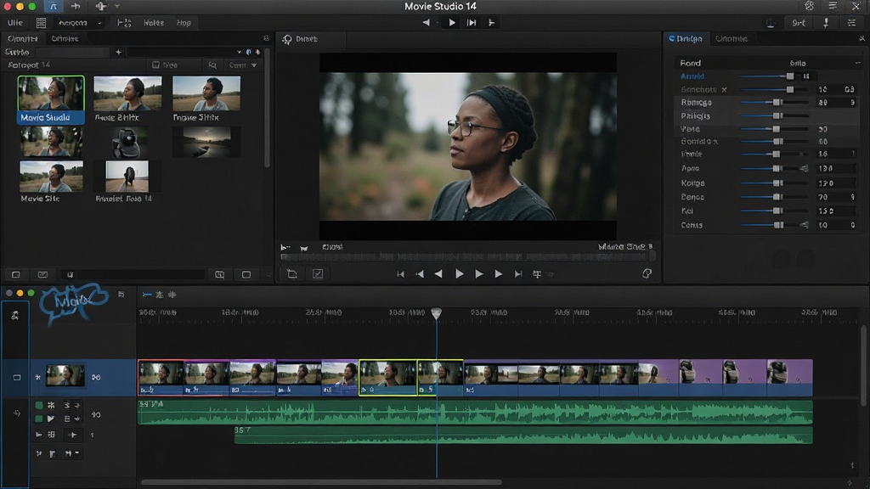Collapse the Fond section

point(858,63)
